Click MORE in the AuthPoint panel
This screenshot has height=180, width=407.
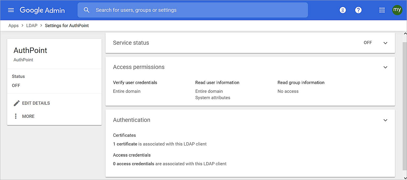[x=28, y=116]
